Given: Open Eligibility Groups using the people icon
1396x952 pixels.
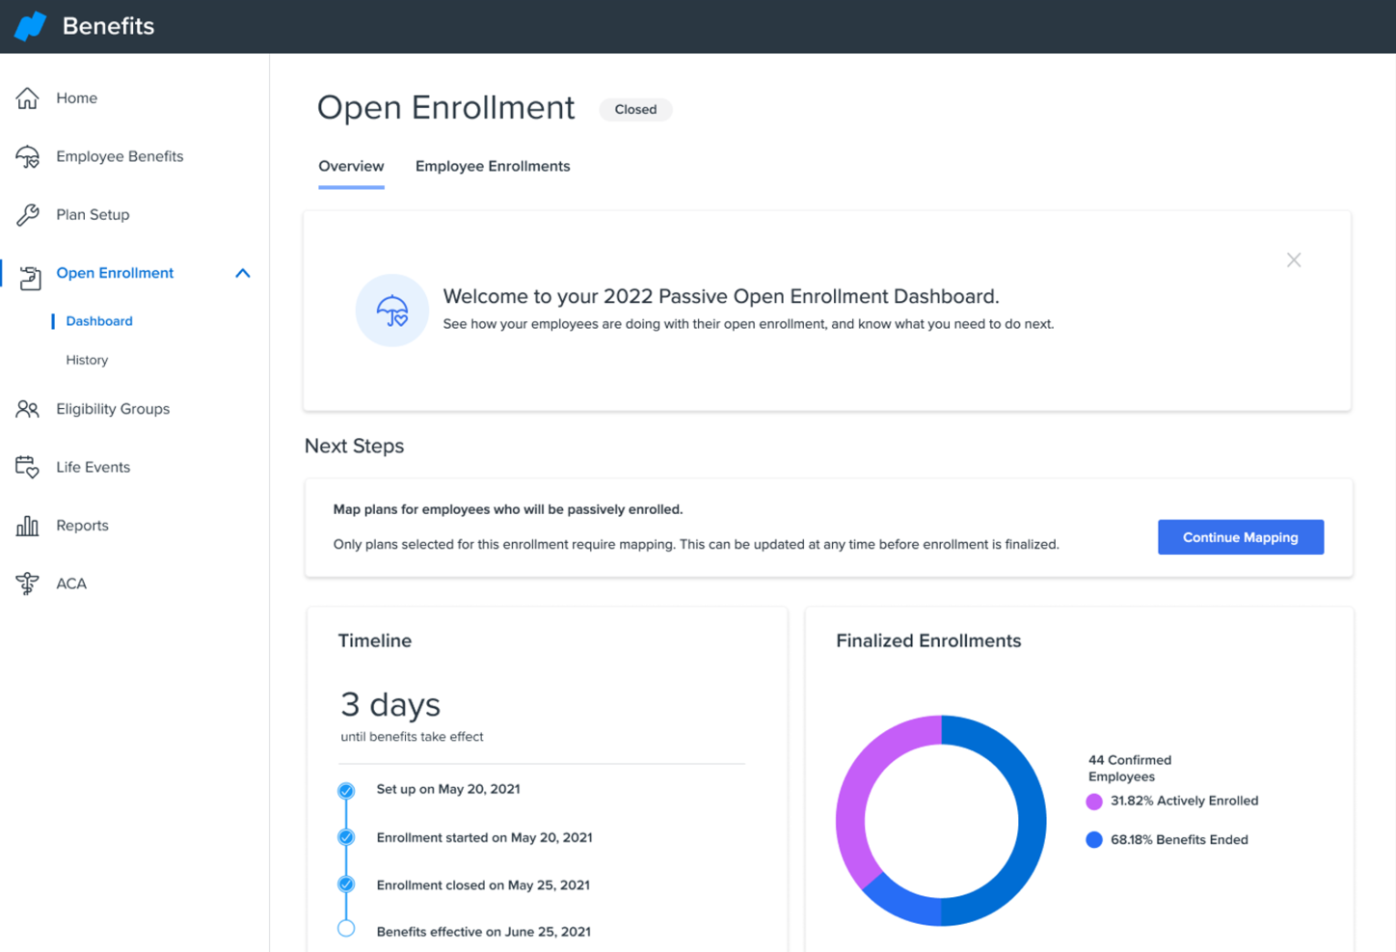Looking at the screenshot, I should coord(27,408).
